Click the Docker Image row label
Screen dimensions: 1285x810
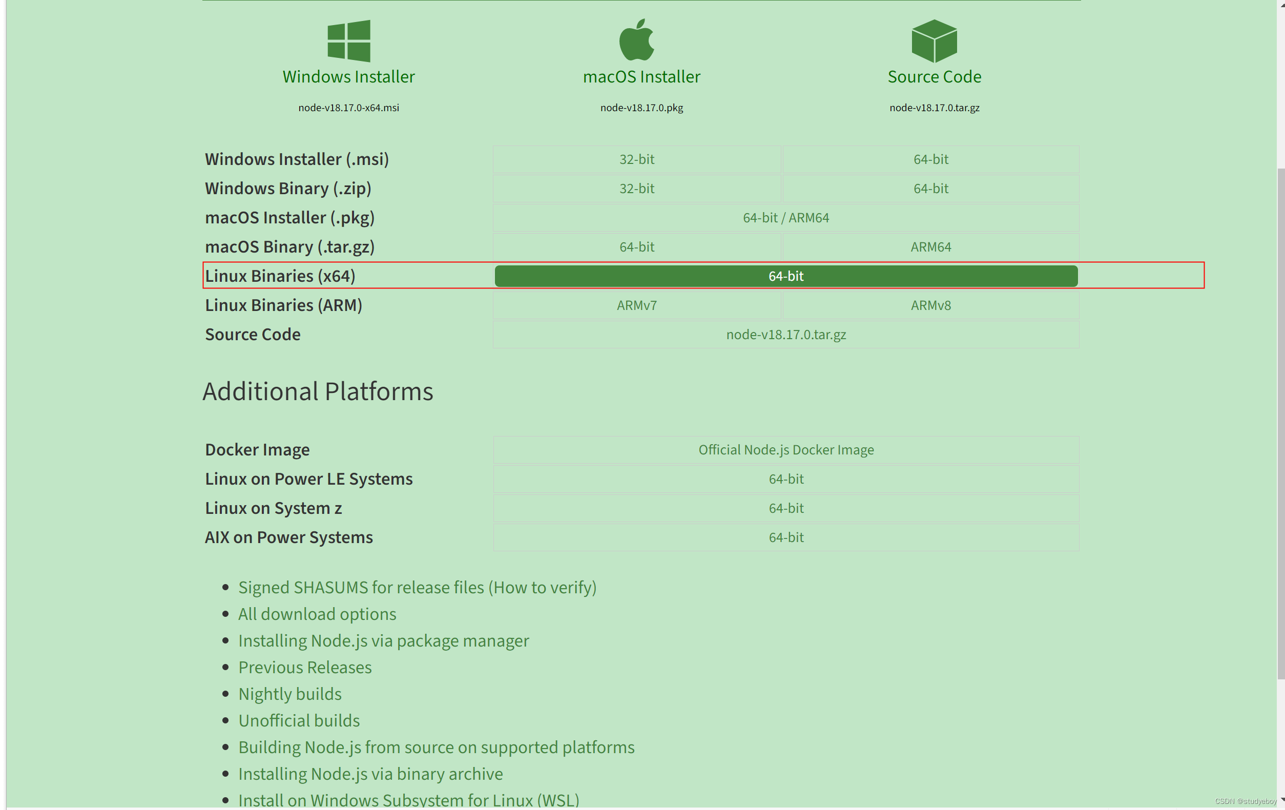click(257, 450)
